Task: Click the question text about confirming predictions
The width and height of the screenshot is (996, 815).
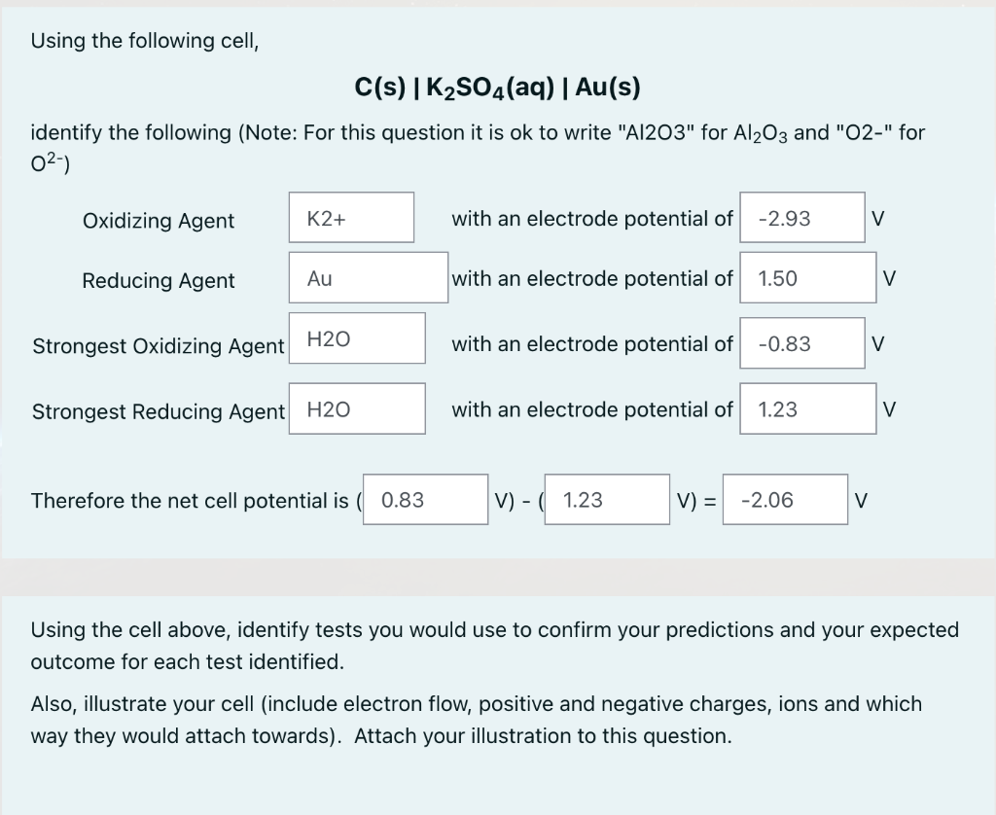Action: (494, 646)
